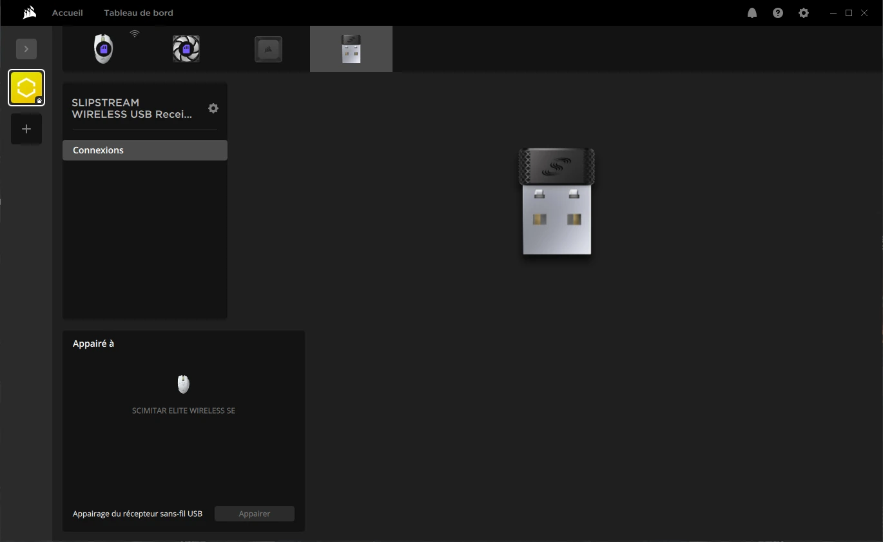Open the Accueil tab
Viewport: 883px width, 542px height.
tap(68, 13)
